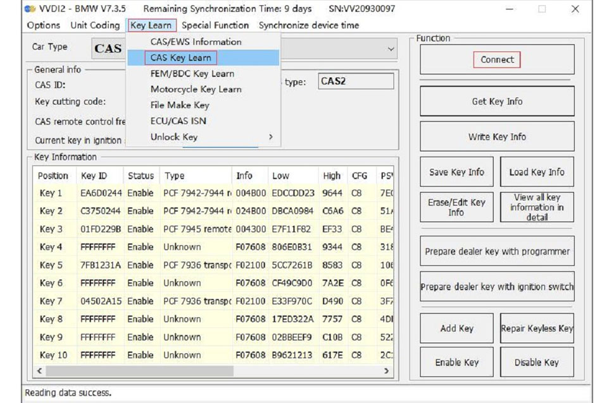Choose FEM/BDC Key Learn from menu
This screenshot has width=614, height=403.
click(x=192, y=73)
